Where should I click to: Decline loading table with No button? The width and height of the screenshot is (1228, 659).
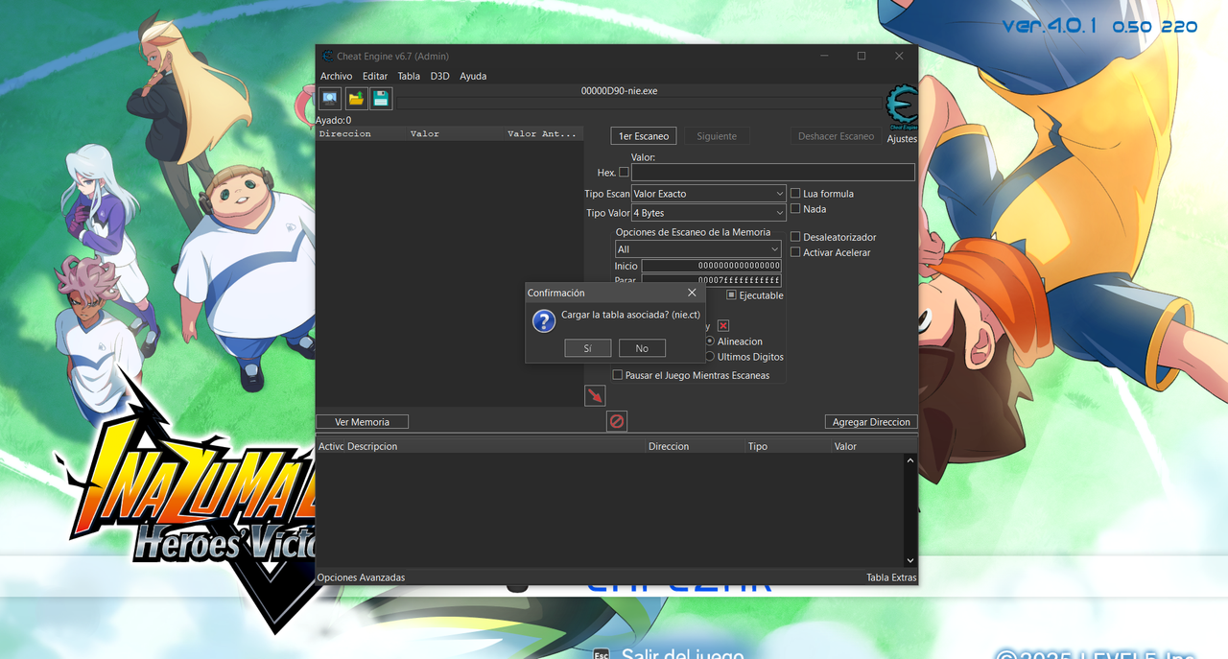pyautogui.click(x=642, y=348)
